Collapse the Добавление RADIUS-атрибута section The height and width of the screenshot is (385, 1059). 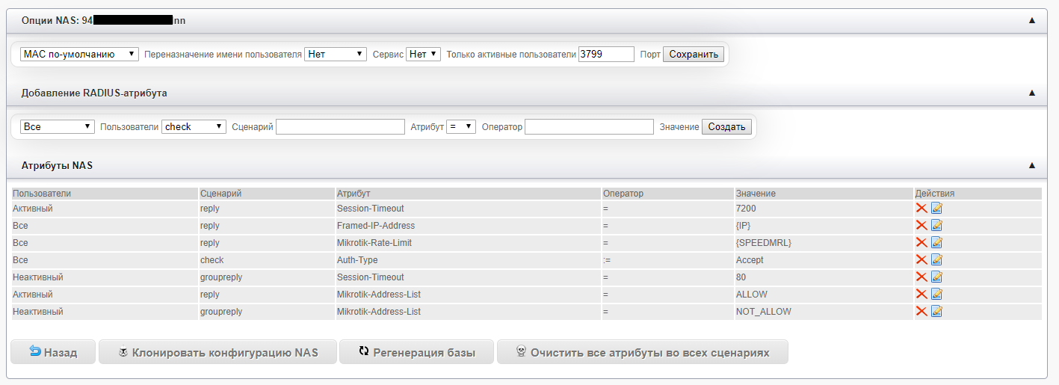(1032, 93)
